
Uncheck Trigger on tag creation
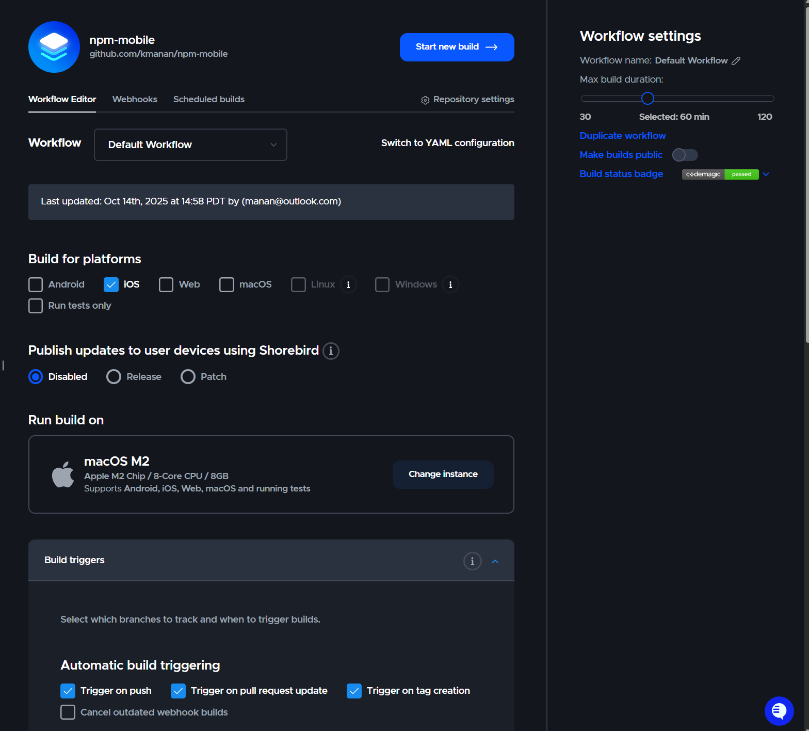coord(354,691)
